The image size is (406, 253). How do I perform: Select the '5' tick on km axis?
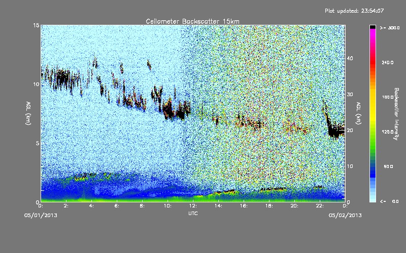point(38,143)
